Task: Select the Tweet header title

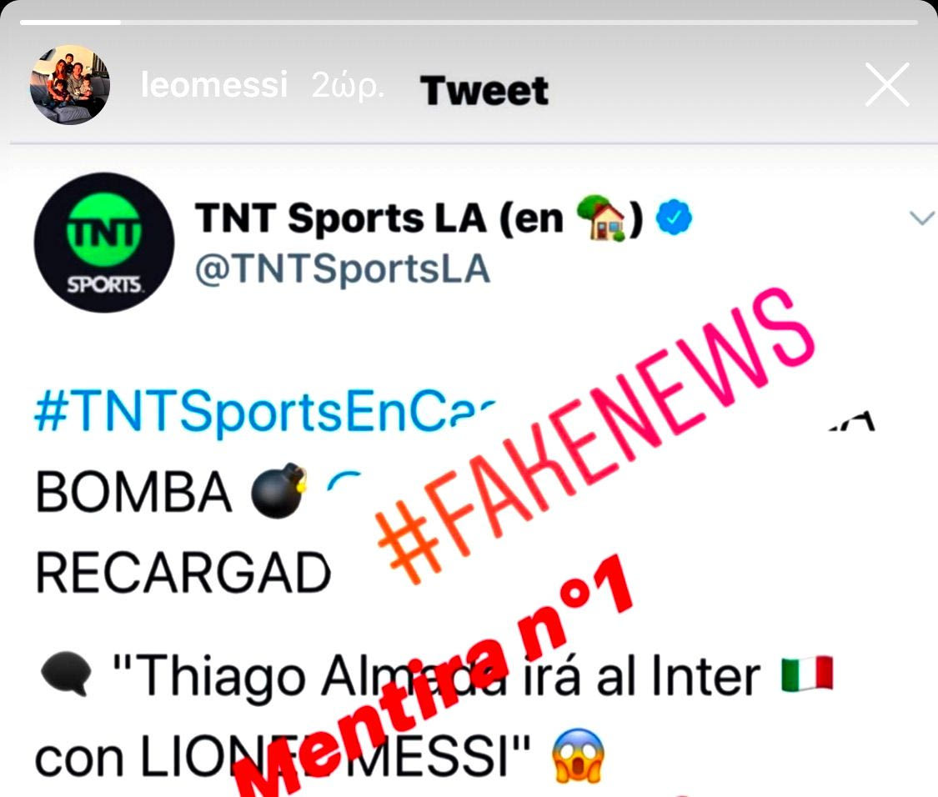Action: coord(484,91)
